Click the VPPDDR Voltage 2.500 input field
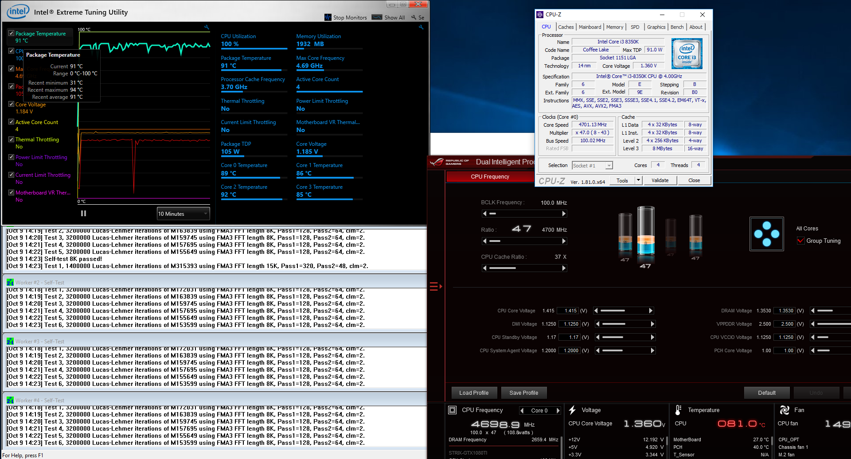This screenshot has width=851, height=459. 784,324
